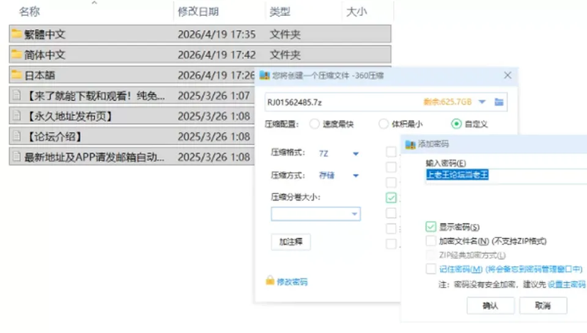Click the browse folder icon beside archive name

click(499, 102)
